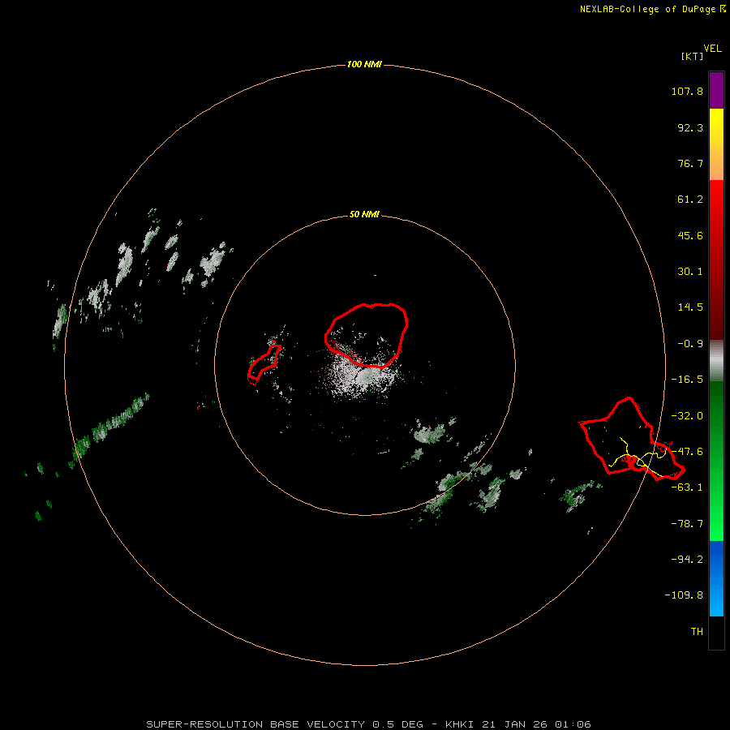The width and height of the screenshot is (730, 730).
Task: Click the -78.7 legend value
Action: pyautogui.click(x=687, y=524)
